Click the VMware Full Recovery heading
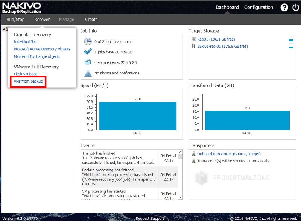 coord(36,67)
